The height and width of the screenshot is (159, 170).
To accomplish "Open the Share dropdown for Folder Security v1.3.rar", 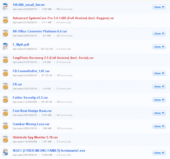I will (x=159, y=100).
